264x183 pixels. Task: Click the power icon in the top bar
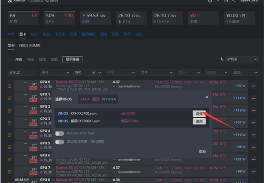[210, 1]
